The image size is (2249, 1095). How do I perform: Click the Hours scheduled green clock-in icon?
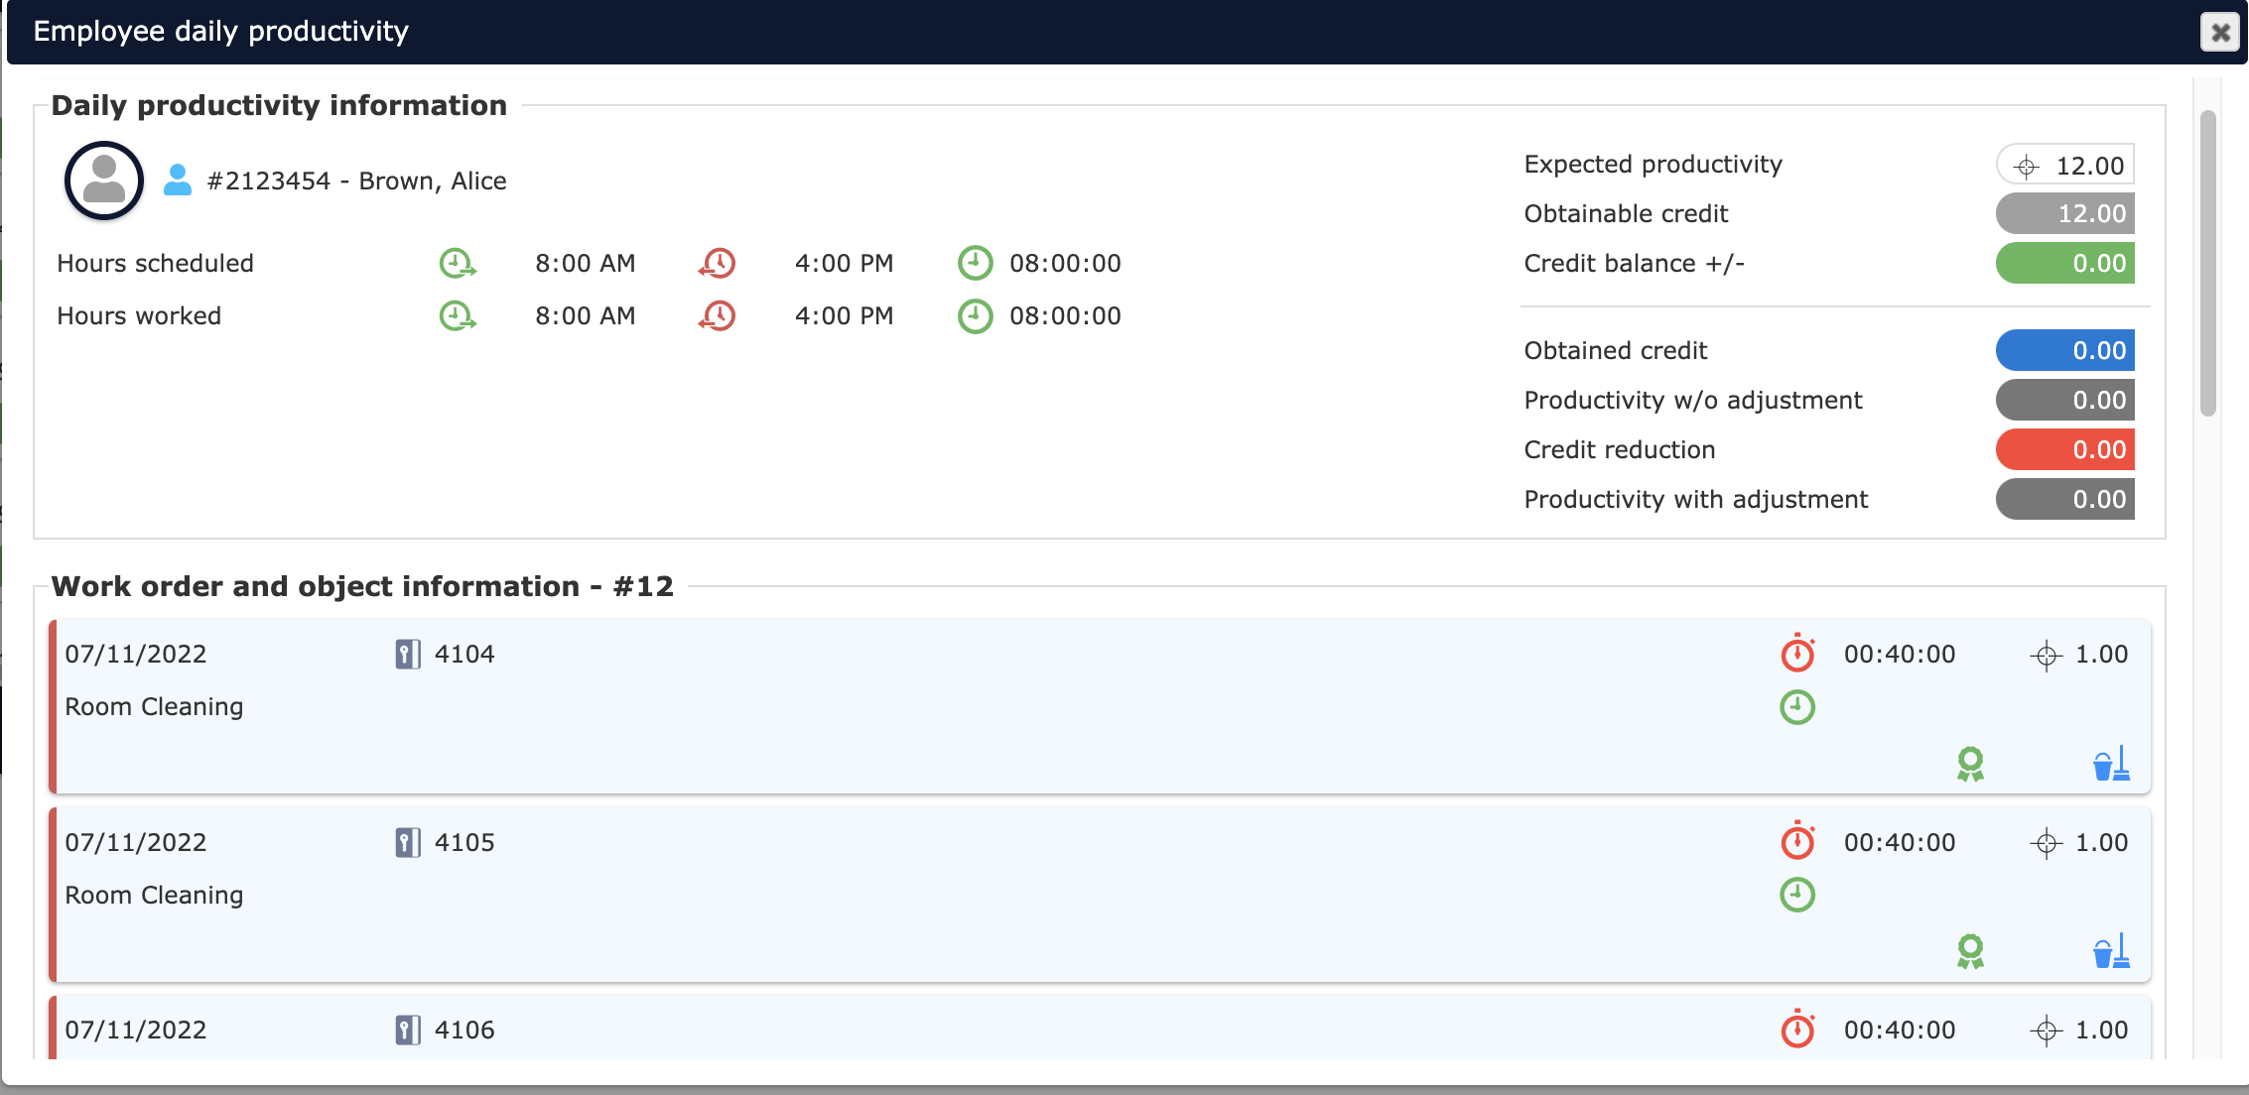coord(458,264)
